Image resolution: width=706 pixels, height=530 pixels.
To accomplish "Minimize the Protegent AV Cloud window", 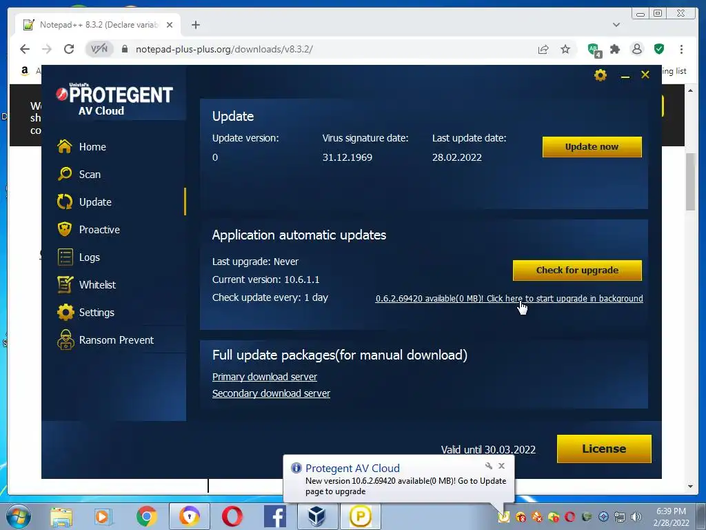I will tap(625, 76).
